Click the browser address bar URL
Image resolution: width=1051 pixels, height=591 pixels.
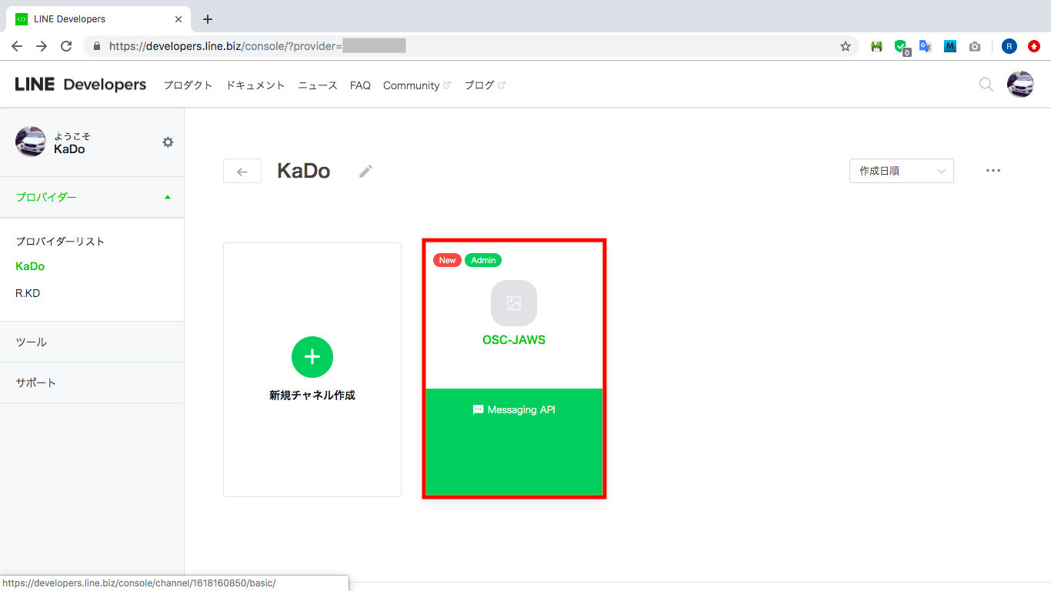pos(257,46)
